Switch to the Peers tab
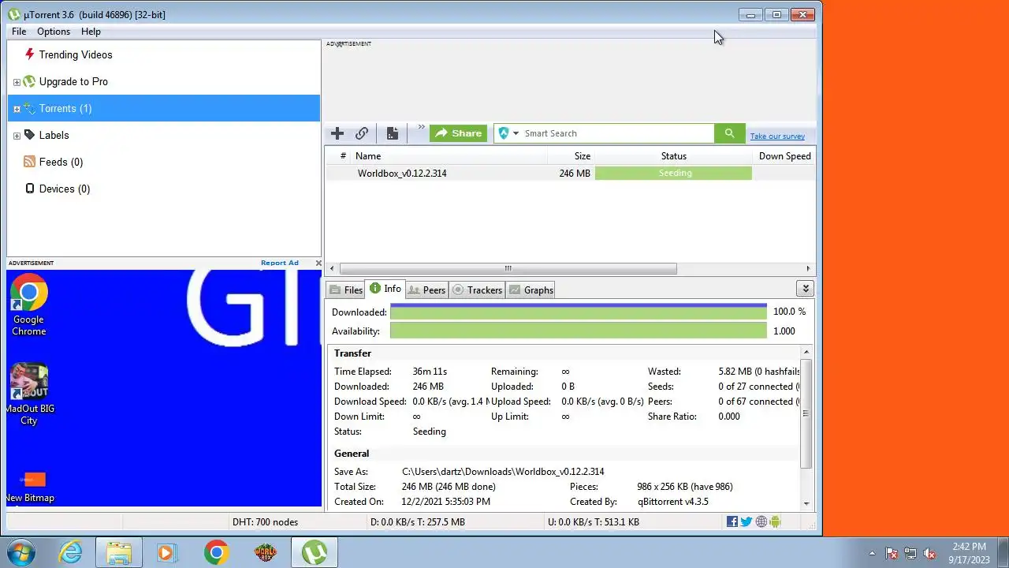This screenshot has width=1009, height=568. tap(426, 290)
